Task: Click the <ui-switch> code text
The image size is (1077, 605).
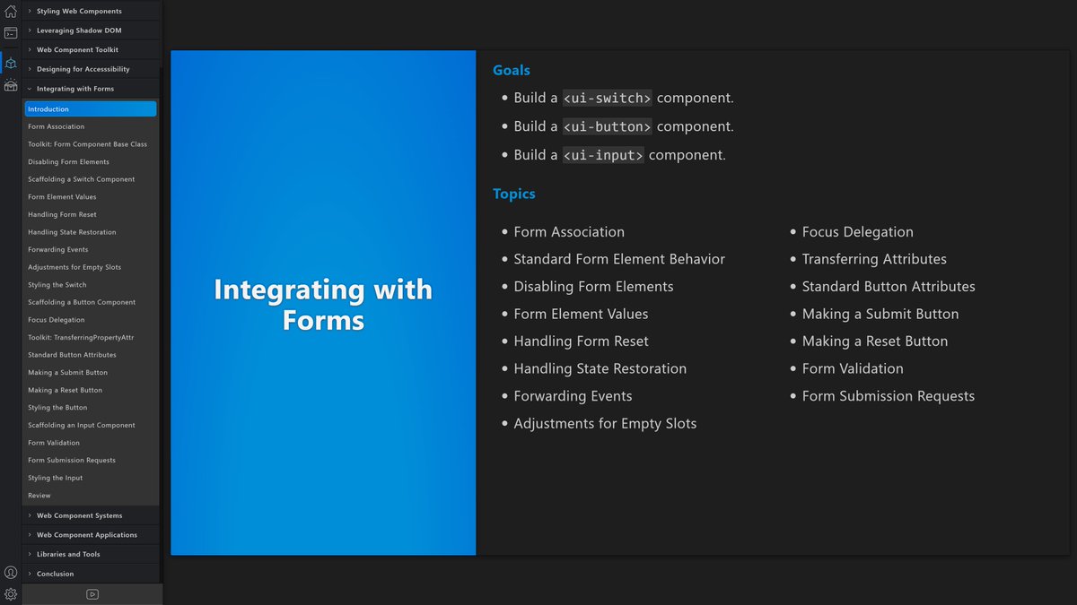Action: [x=608, y=98]
